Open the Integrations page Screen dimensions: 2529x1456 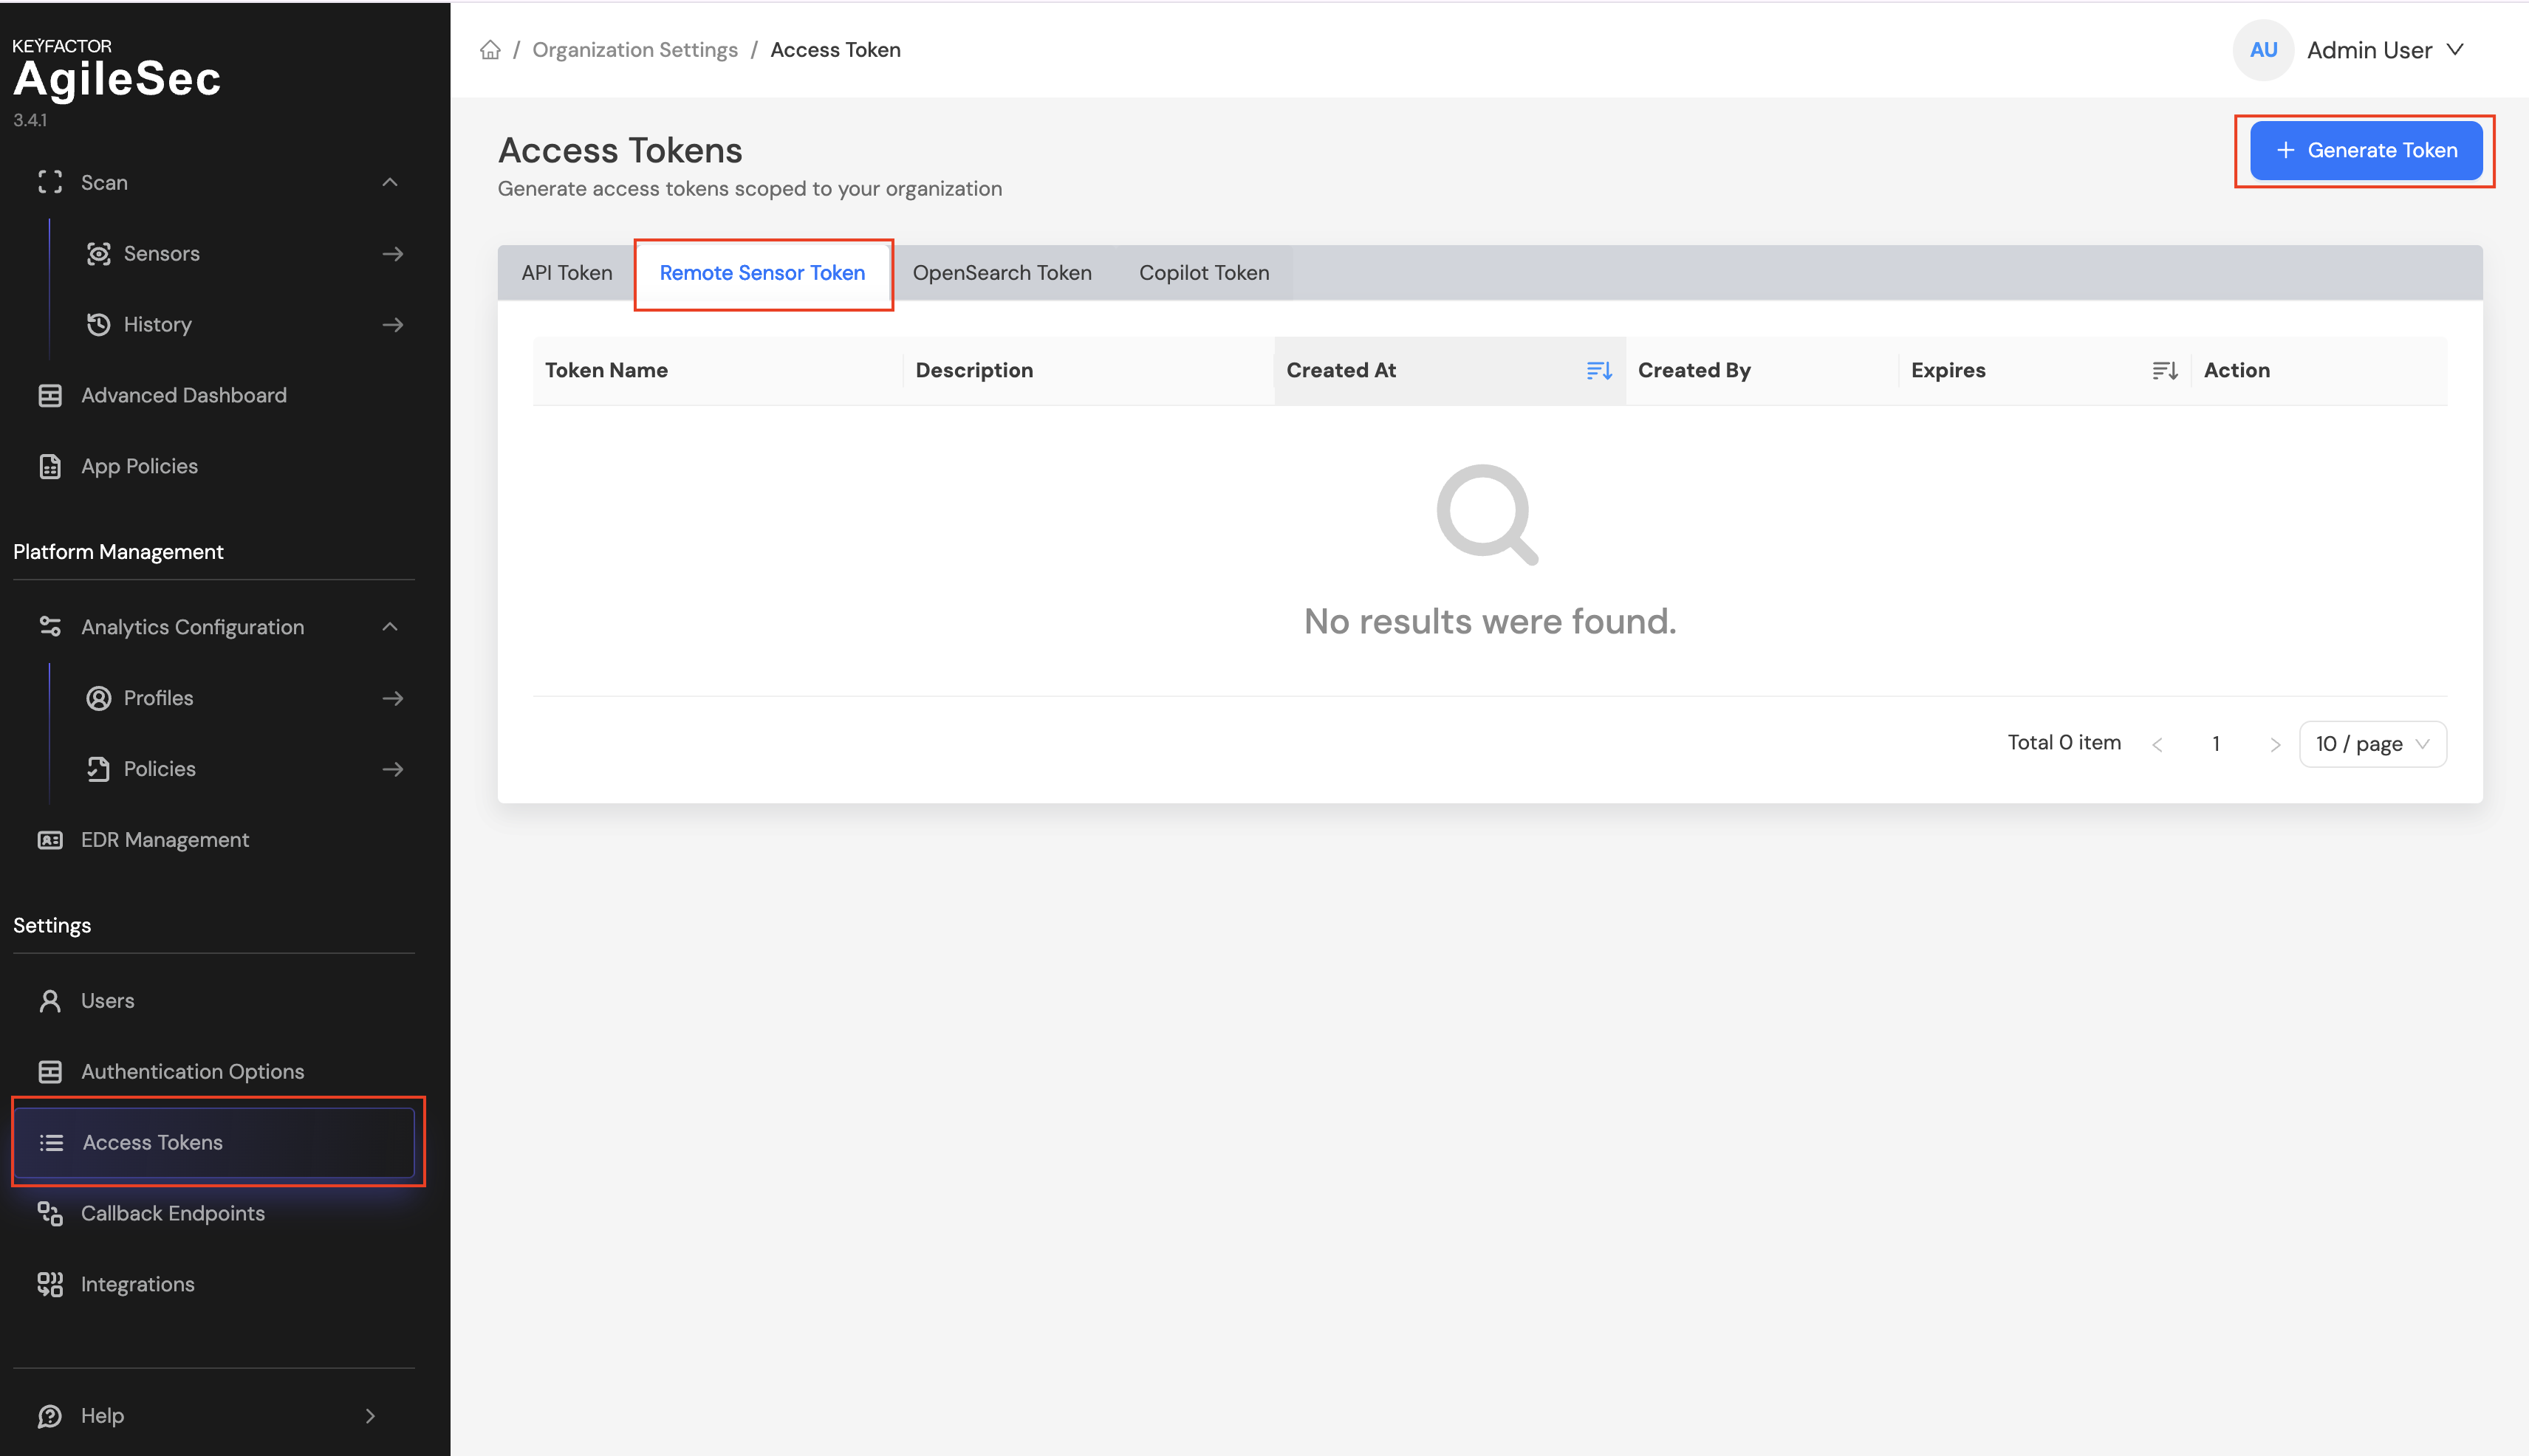[137, 1284]
